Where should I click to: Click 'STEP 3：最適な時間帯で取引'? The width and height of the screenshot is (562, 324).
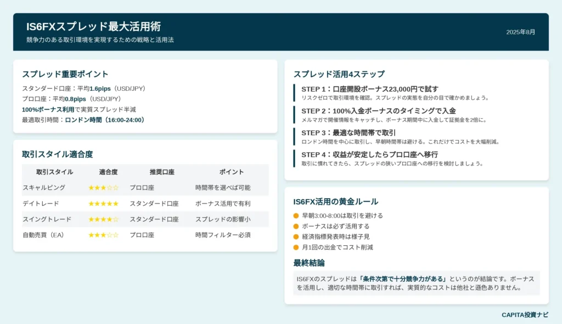click(x=349, y=132)
